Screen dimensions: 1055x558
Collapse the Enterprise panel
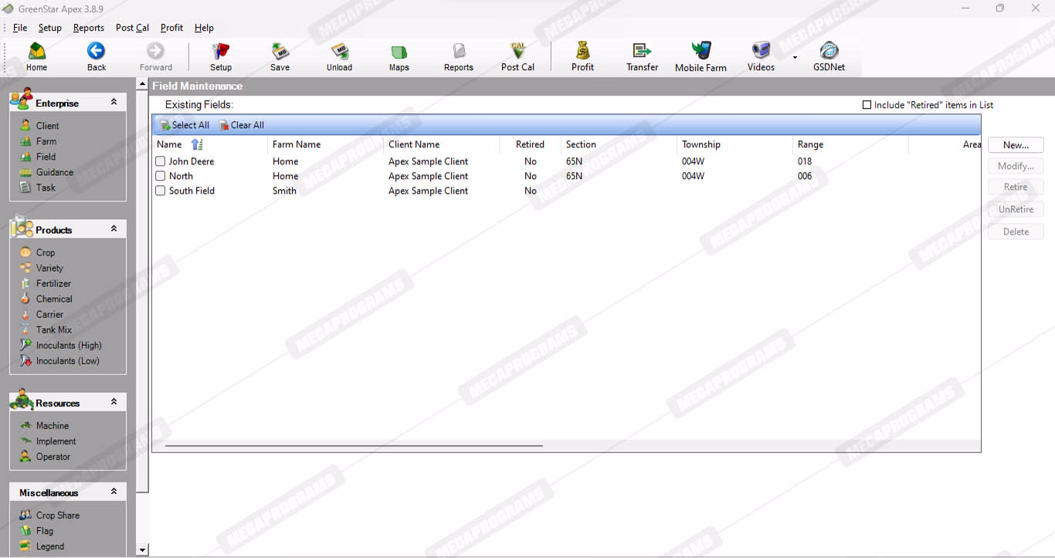114,102
